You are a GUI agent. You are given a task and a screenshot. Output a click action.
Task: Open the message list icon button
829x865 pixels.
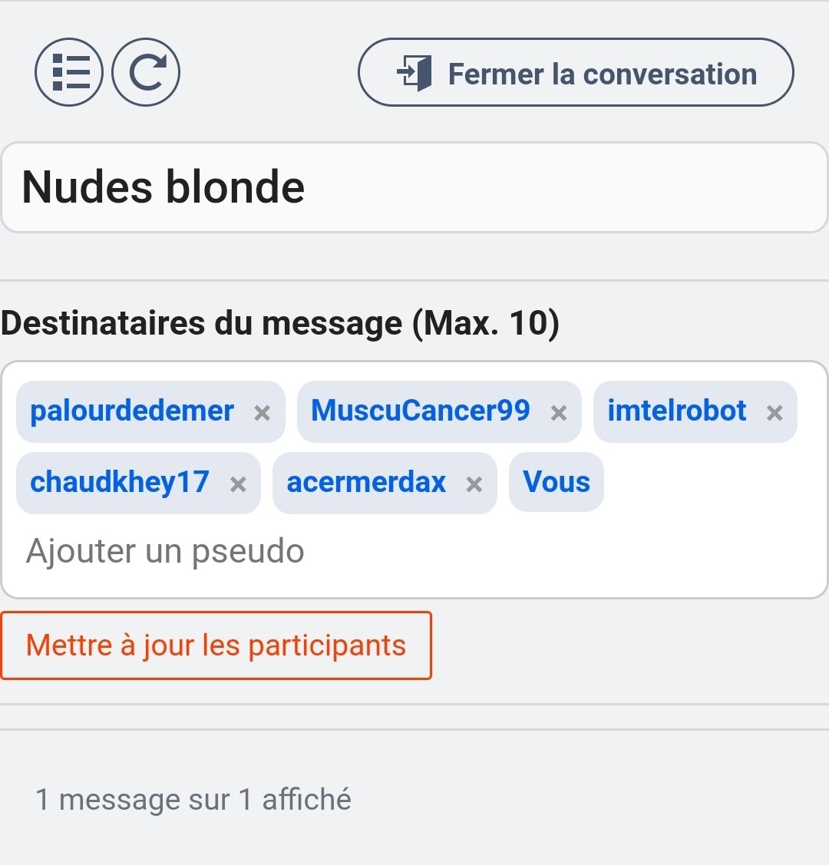tap(69, 72)
